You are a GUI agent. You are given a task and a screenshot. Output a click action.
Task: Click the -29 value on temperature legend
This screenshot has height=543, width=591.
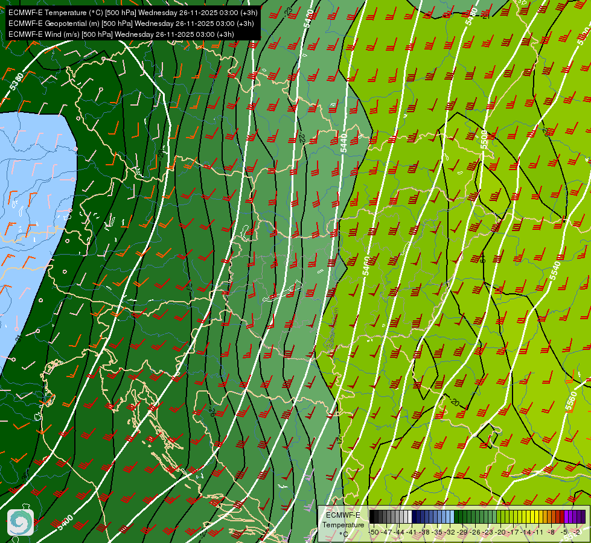click(462, 532)
